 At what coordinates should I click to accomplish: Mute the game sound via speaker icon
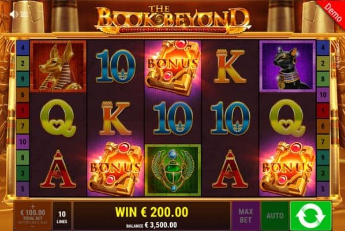tap(14, 14)
